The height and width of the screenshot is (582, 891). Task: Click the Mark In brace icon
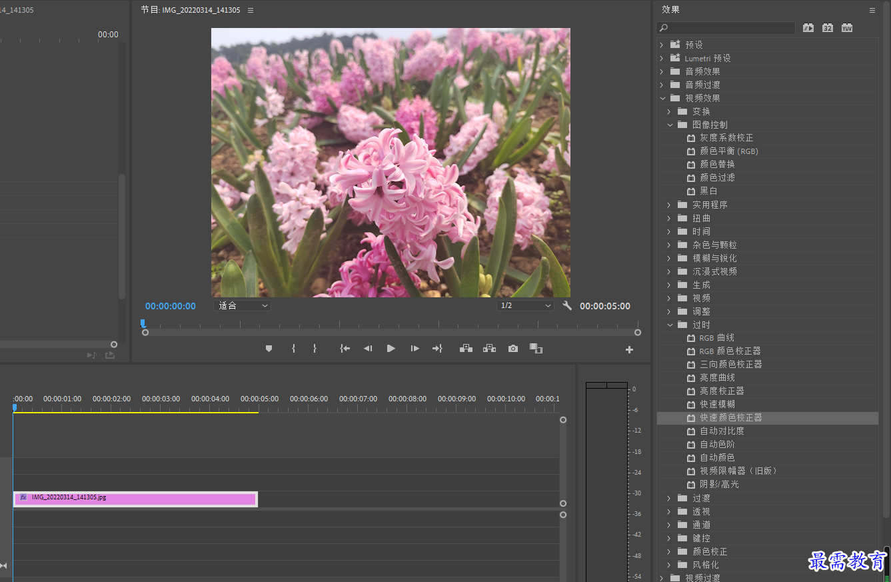(x=293, y=349)
